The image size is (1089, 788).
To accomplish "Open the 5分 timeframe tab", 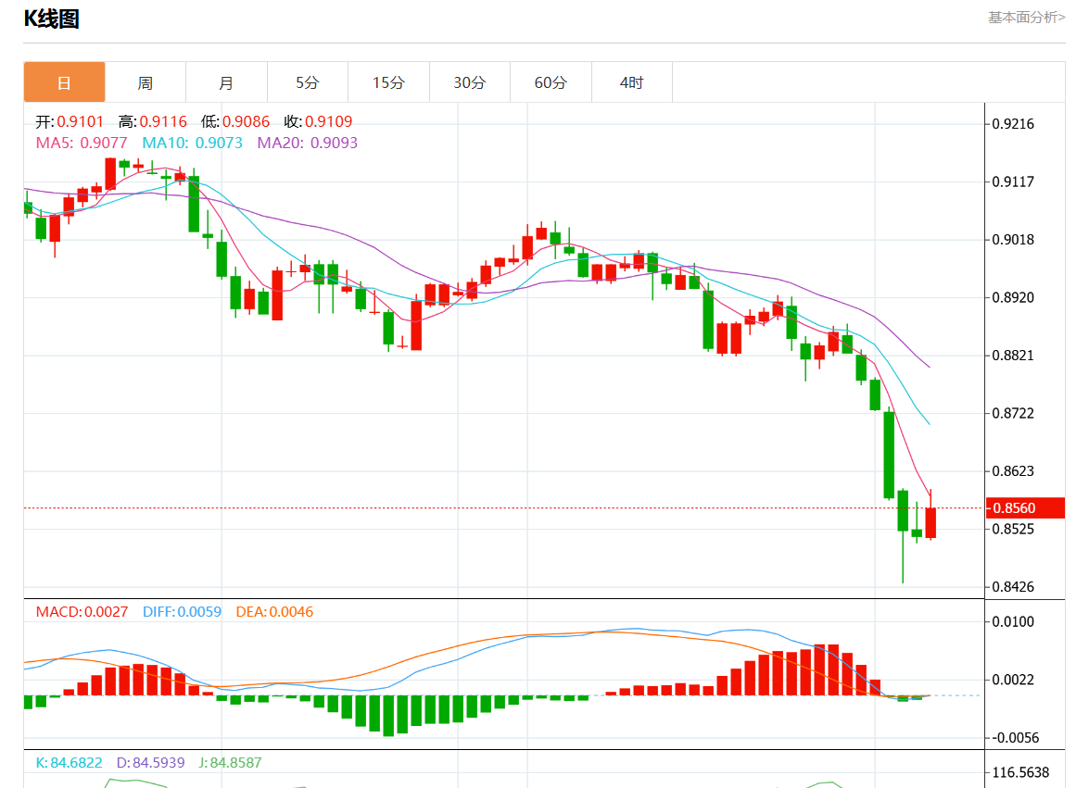I will (308, 82).
